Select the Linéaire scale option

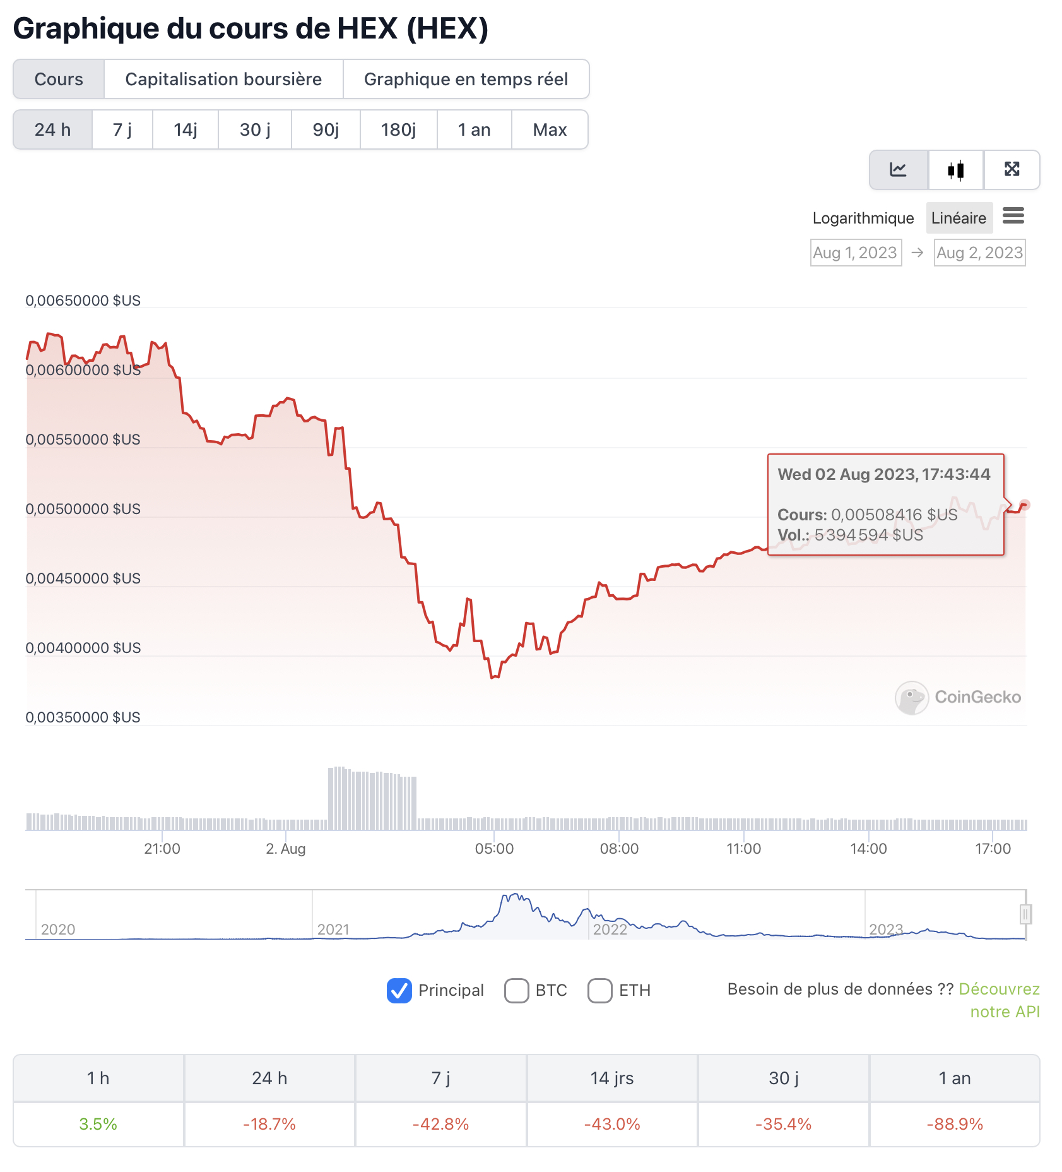(958, 218)
